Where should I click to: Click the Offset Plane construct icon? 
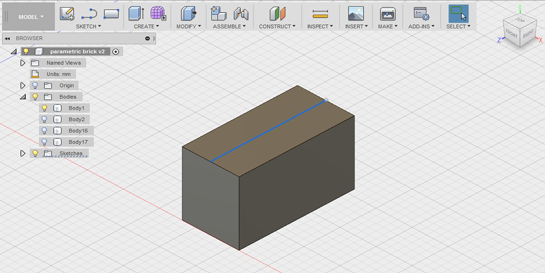point(277,13)
